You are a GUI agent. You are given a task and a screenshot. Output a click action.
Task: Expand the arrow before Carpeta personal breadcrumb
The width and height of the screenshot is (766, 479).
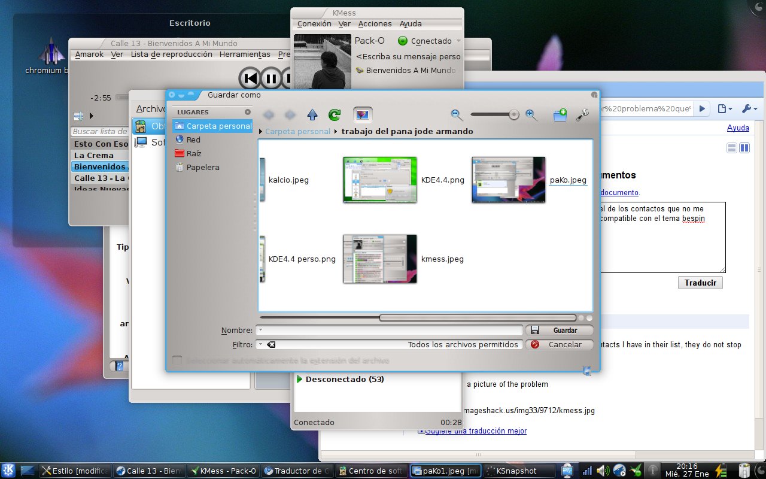pos(261,131)
